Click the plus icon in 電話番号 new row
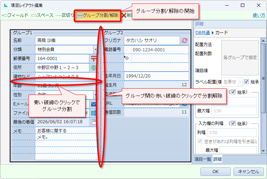Viewport: 267px width, 179px height. (x=127, y=58)
